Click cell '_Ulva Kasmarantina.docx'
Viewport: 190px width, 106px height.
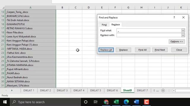tap(30, 57)
